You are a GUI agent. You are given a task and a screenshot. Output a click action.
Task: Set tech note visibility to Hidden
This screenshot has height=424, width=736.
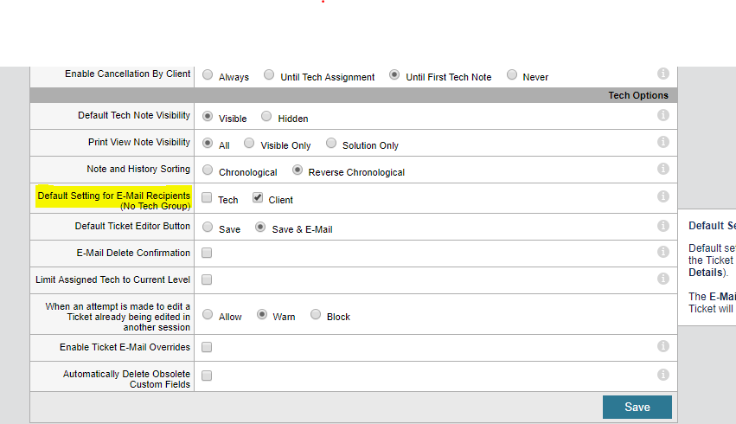[x=266, y=116]
